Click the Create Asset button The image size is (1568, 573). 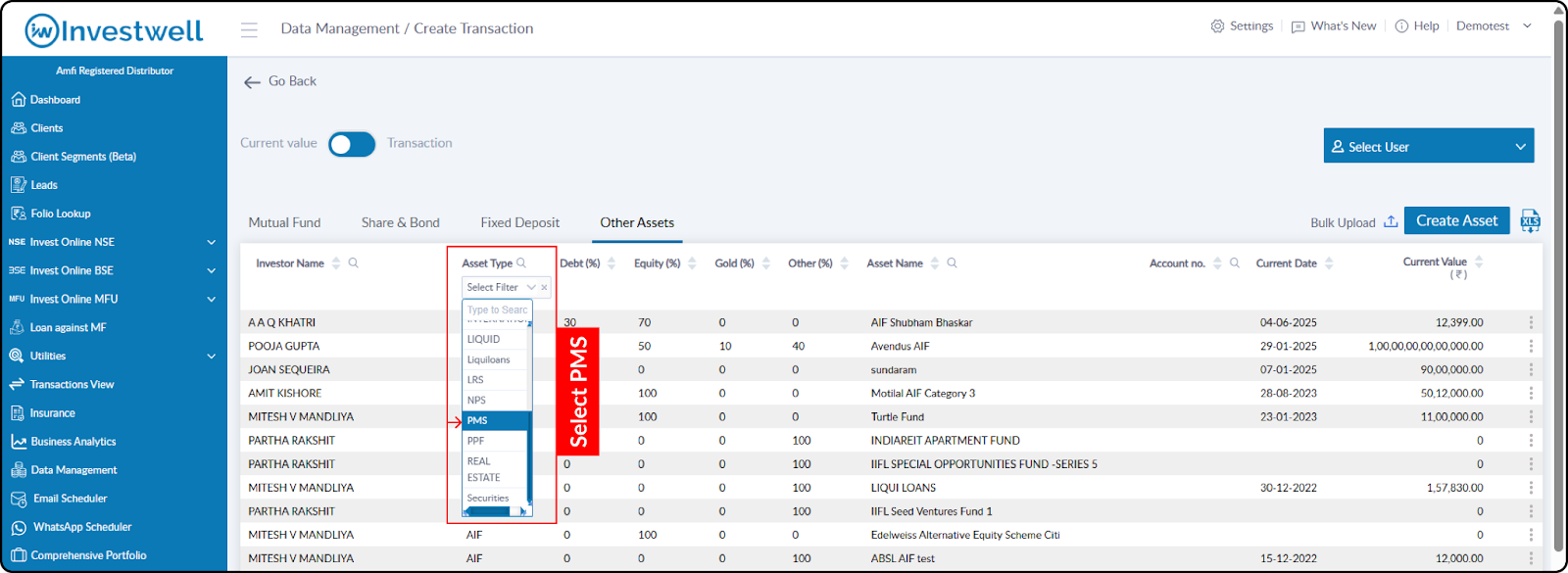1456,220
